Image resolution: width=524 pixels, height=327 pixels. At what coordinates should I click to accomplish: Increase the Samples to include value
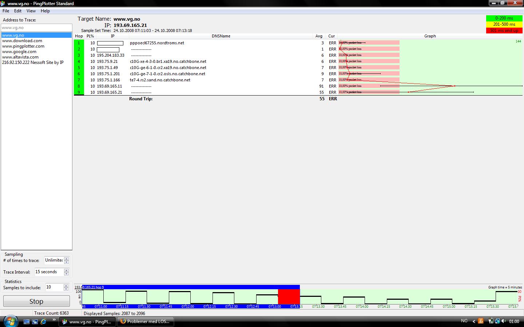(66, 286)
